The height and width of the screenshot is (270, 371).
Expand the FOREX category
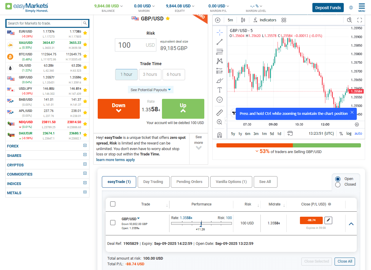tap(85, 145)
